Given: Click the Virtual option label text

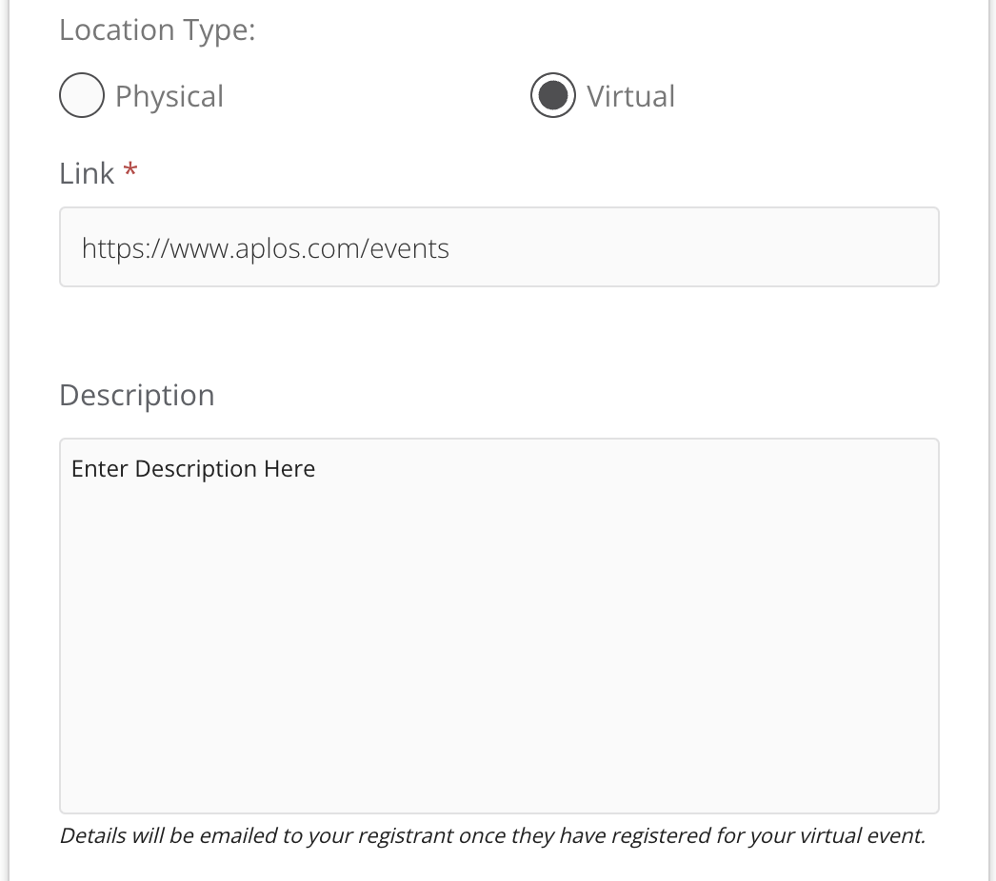Looking at the screenshot, I should pyautogui.click(x=630, y=96).
